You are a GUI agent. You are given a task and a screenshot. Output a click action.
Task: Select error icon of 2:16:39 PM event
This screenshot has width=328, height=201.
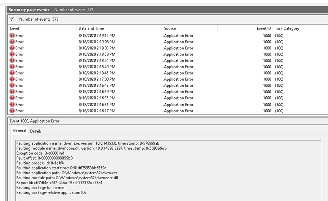12,92
